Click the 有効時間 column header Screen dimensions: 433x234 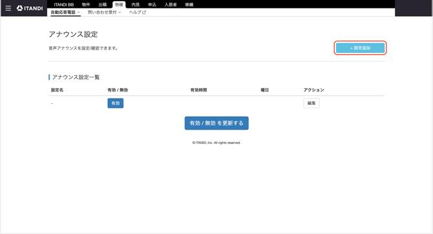[x=198, y=90]
